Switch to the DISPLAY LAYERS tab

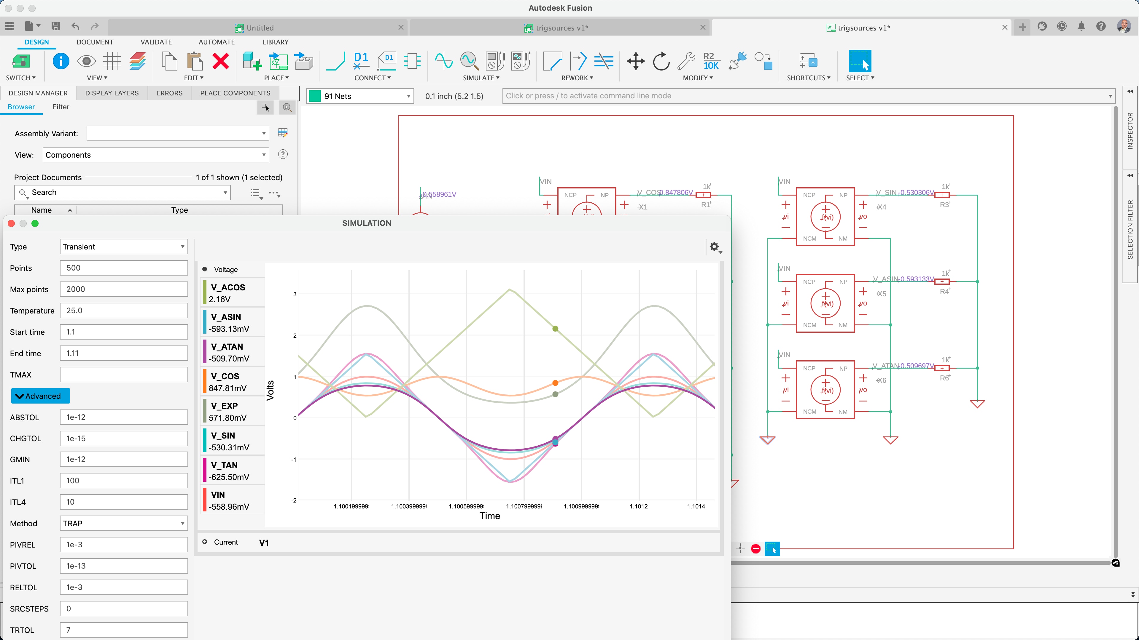pos(112,93)
